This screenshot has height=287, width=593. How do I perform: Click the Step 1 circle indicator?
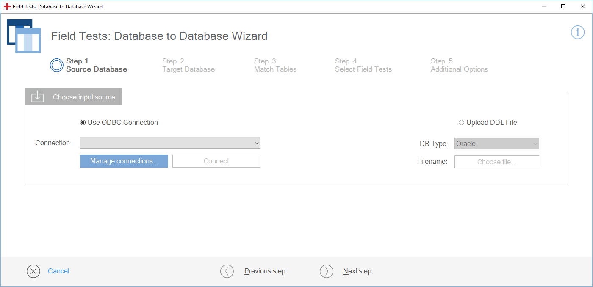[57, 65]
